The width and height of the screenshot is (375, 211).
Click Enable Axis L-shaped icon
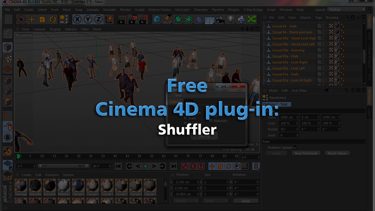(x=8, y=116)
